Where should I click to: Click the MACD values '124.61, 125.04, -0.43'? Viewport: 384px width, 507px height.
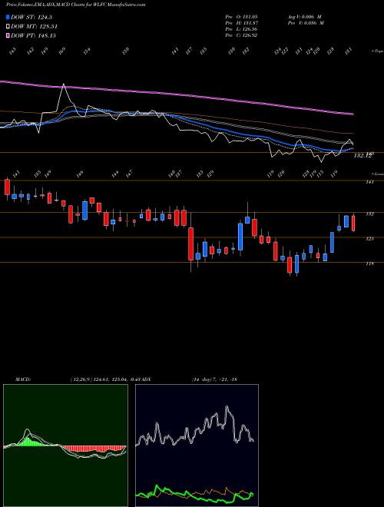point(119,379)
